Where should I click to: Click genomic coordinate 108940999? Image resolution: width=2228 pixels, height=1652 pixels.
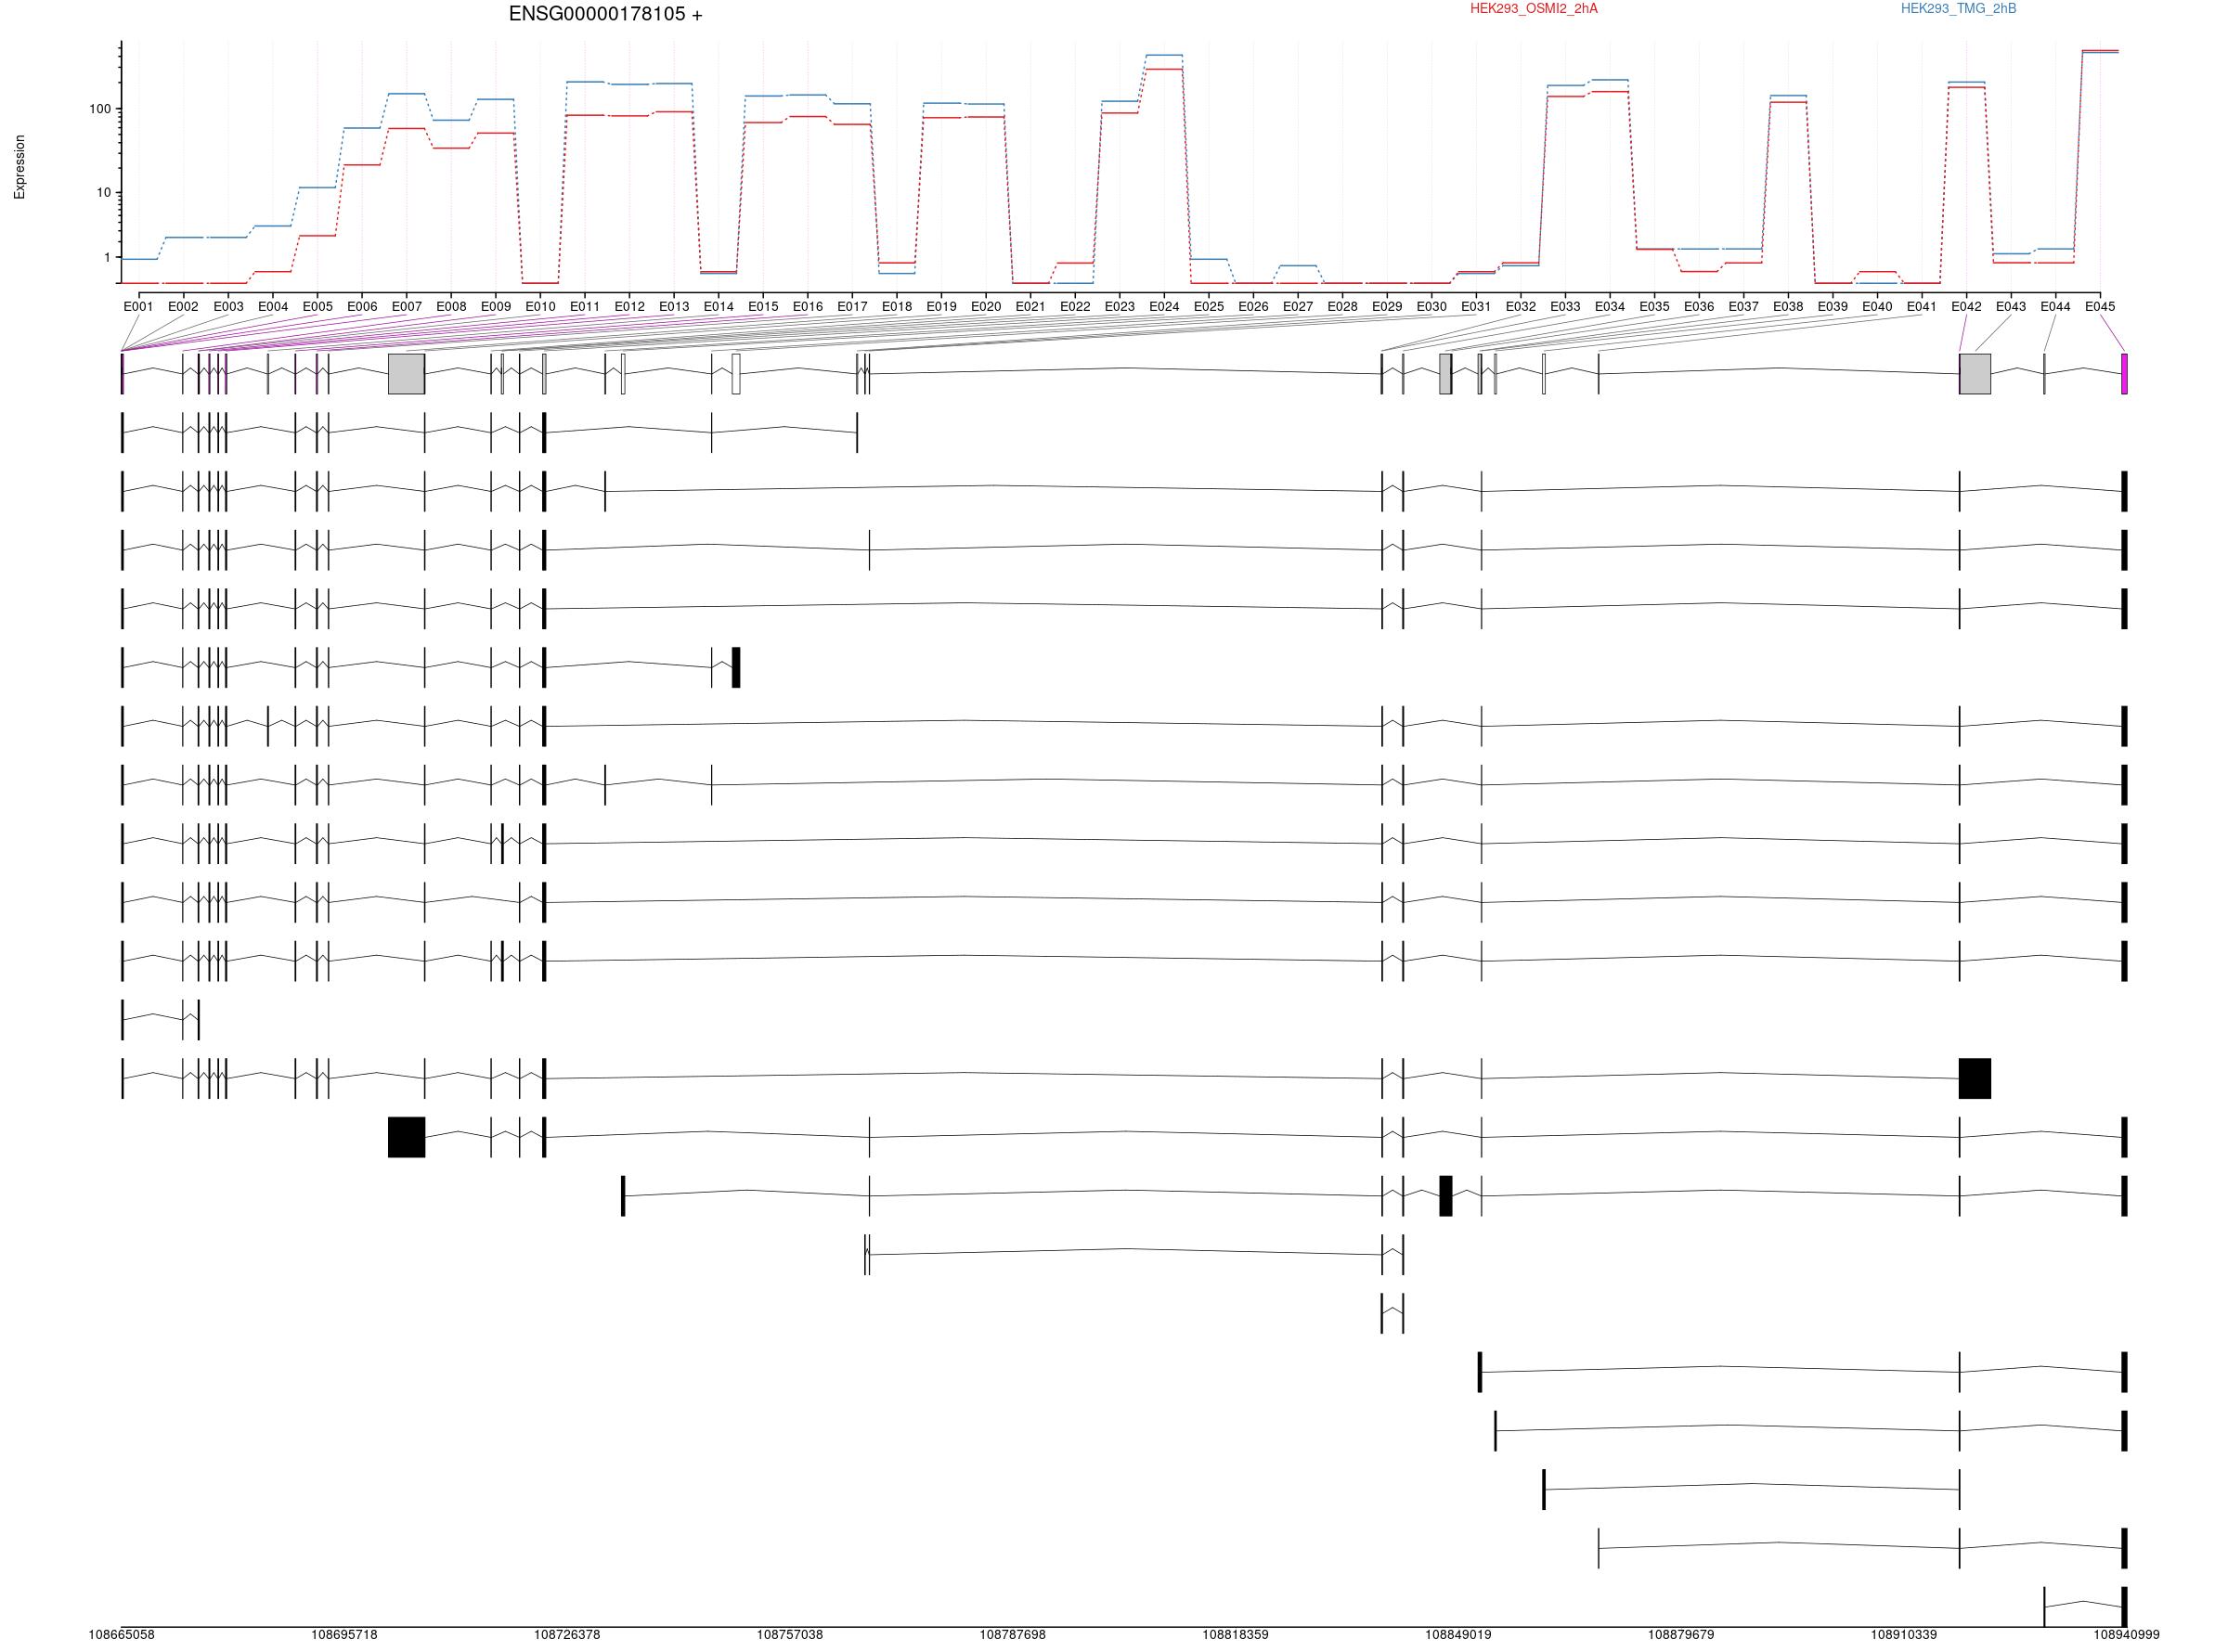2127,1635
